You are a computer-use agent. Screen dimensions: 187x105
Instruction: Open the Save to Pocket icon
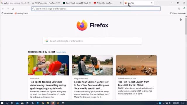[x=179, y=8]
